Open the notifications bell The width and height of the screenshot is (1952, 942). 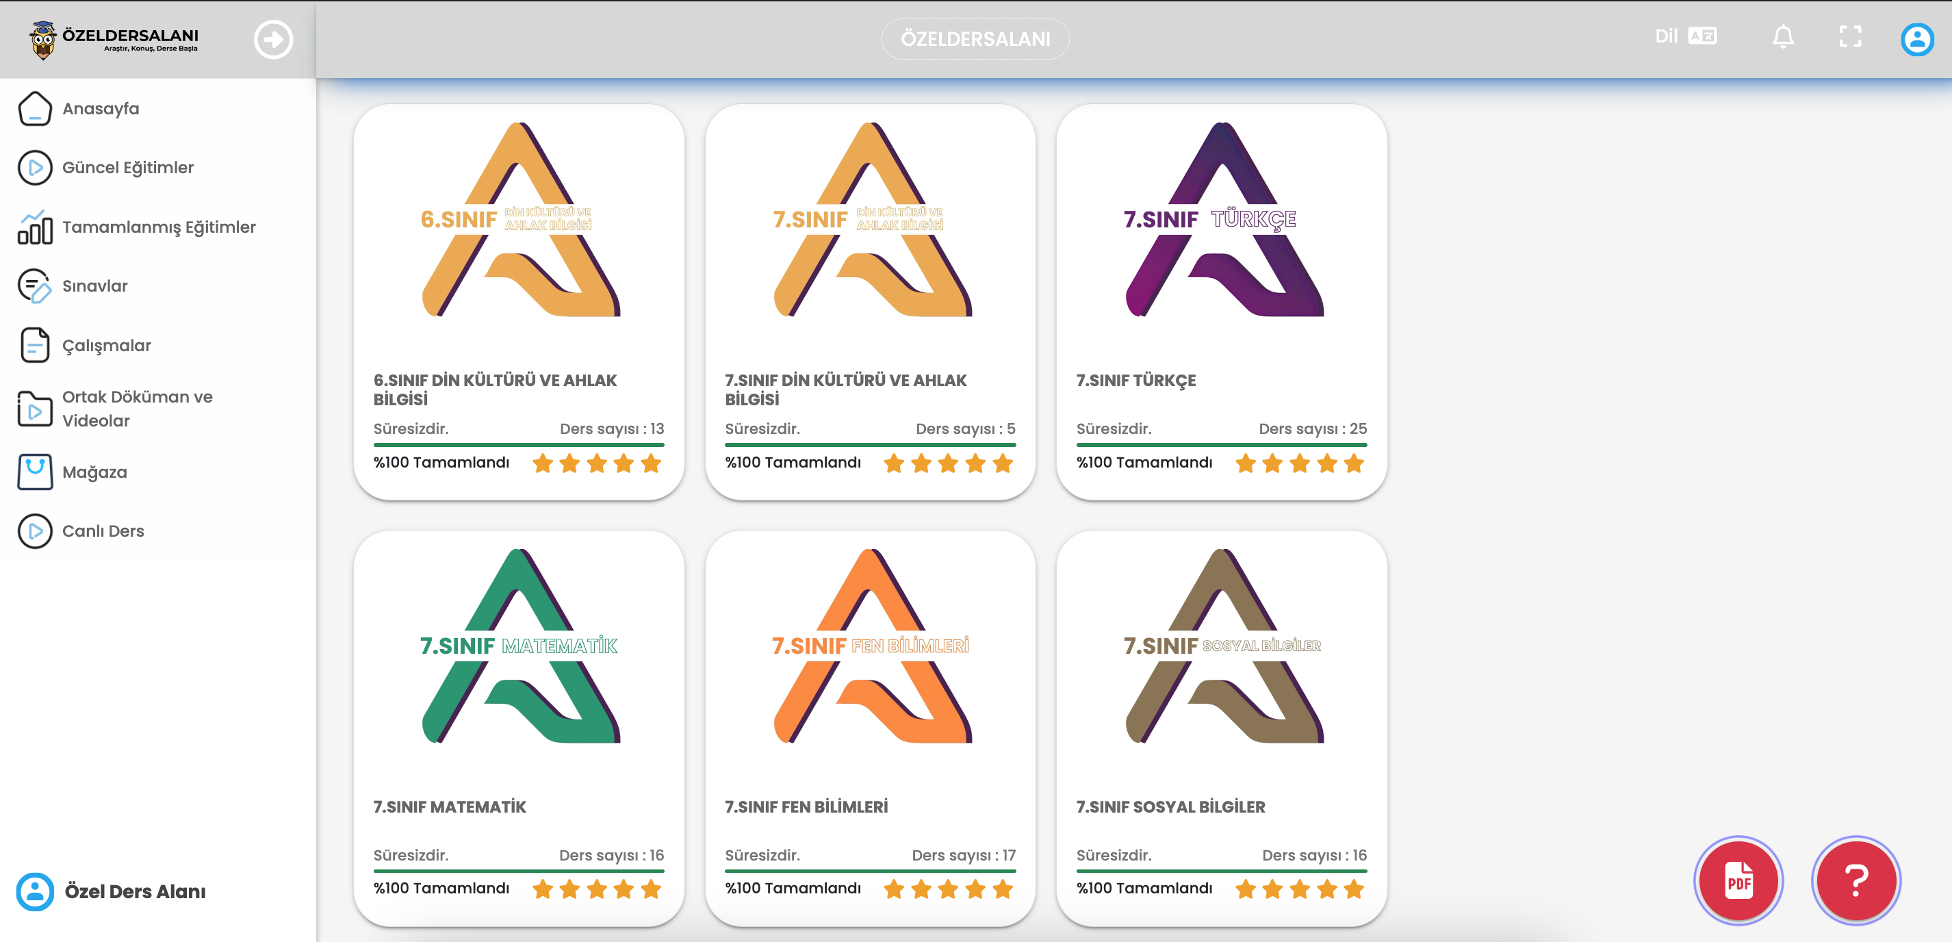pyautogui.click(x=1782, y=36)
